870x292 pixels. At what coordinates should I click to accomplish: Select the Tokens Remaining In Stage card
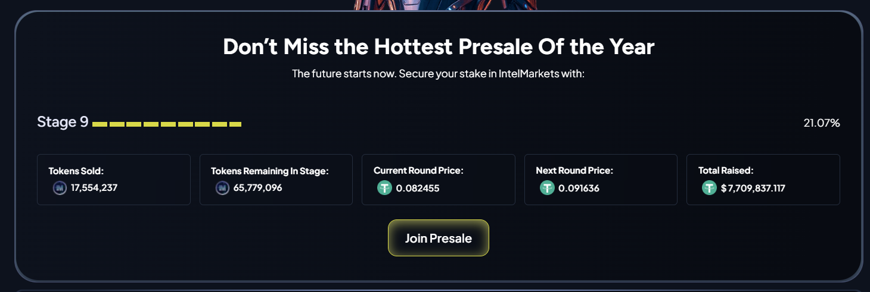pyautogui.click(x=276, y=180)
